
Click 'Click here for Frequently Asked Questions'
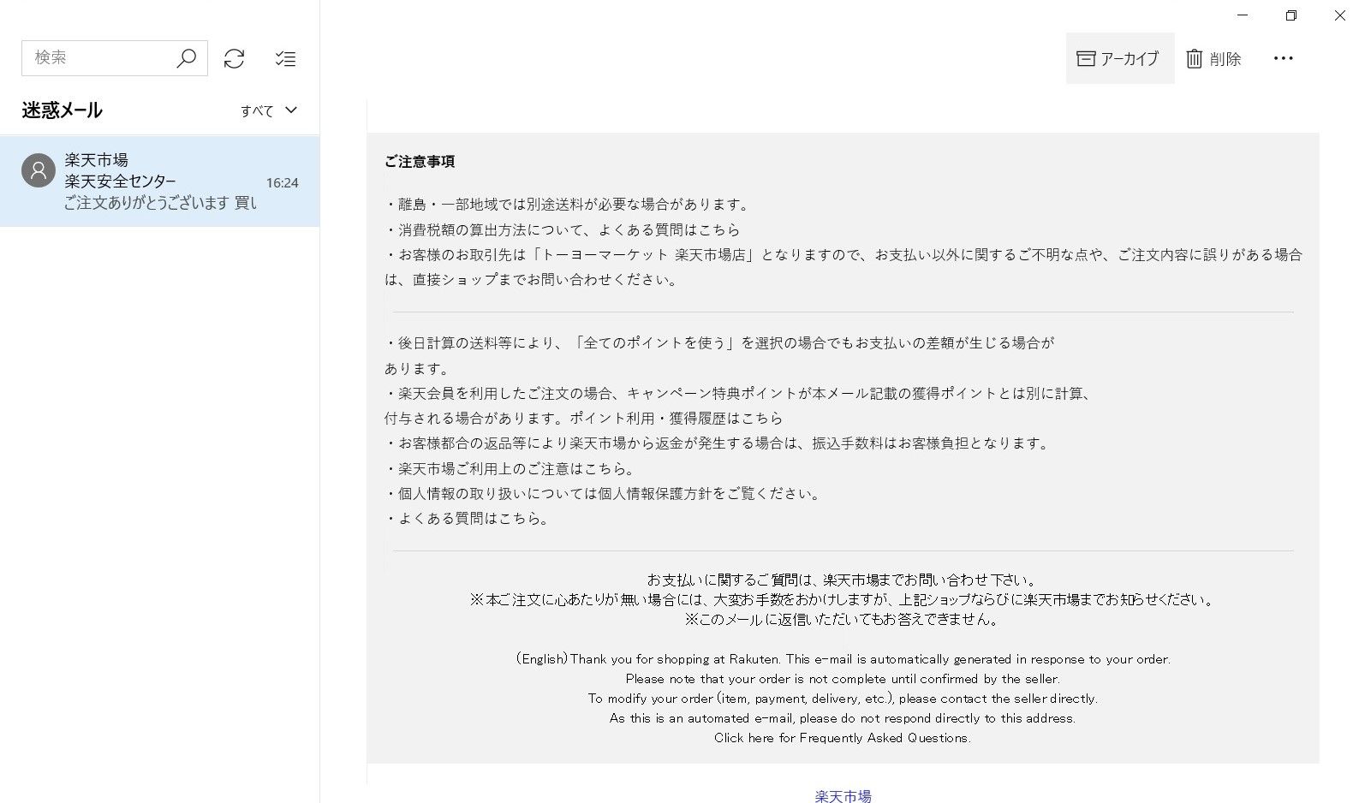click(843, 738)
